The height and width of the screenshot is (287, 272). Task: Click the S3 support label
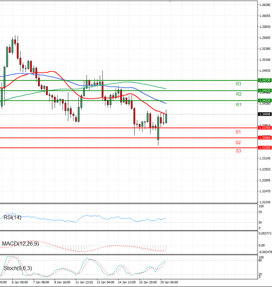tap(238, 151)
